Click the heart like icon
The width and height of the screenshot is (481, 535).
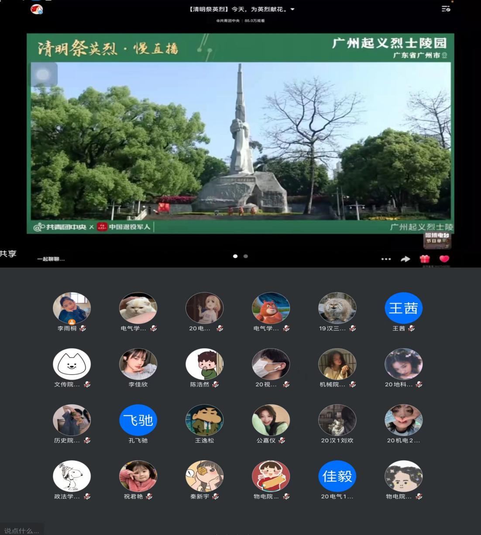click(444, 259)
